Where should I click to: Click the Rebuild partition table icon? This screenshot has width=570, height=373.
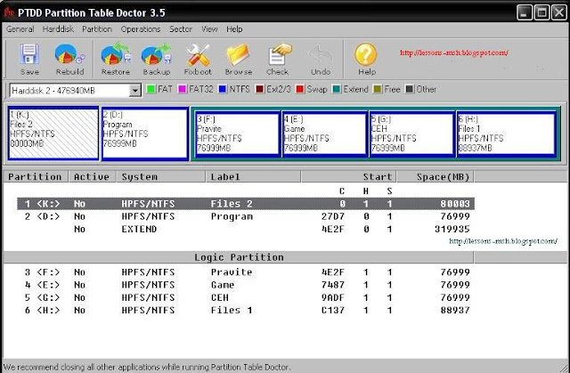pyautogui.click(x=69, y=54)
